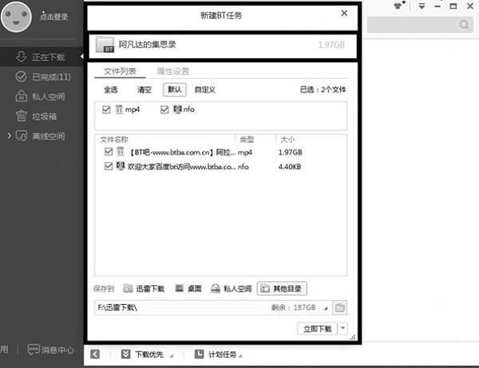Click 自定义 custom selection
Viewport: 479px width, 368px height.
(205, 89)
